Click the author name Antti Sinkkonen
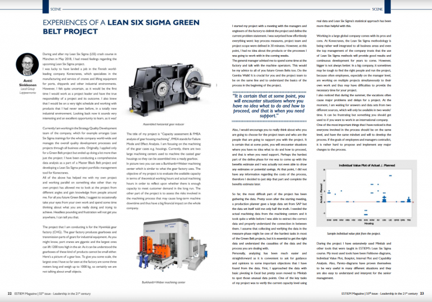Screen dimensions: 432x302 pyautogui.click(x=28, y=83)
